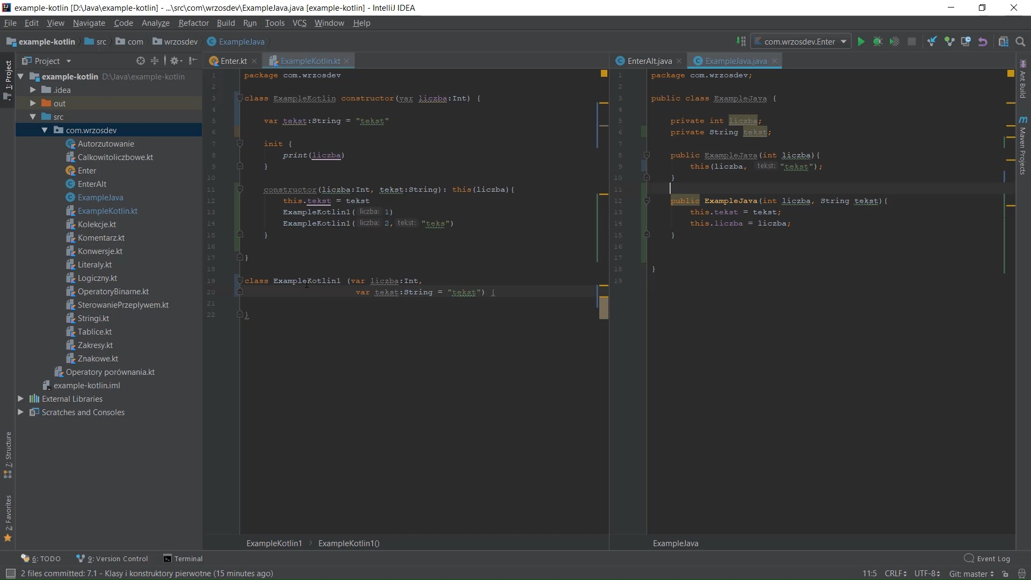Open the Refactor menu

(x=193, y=23)
